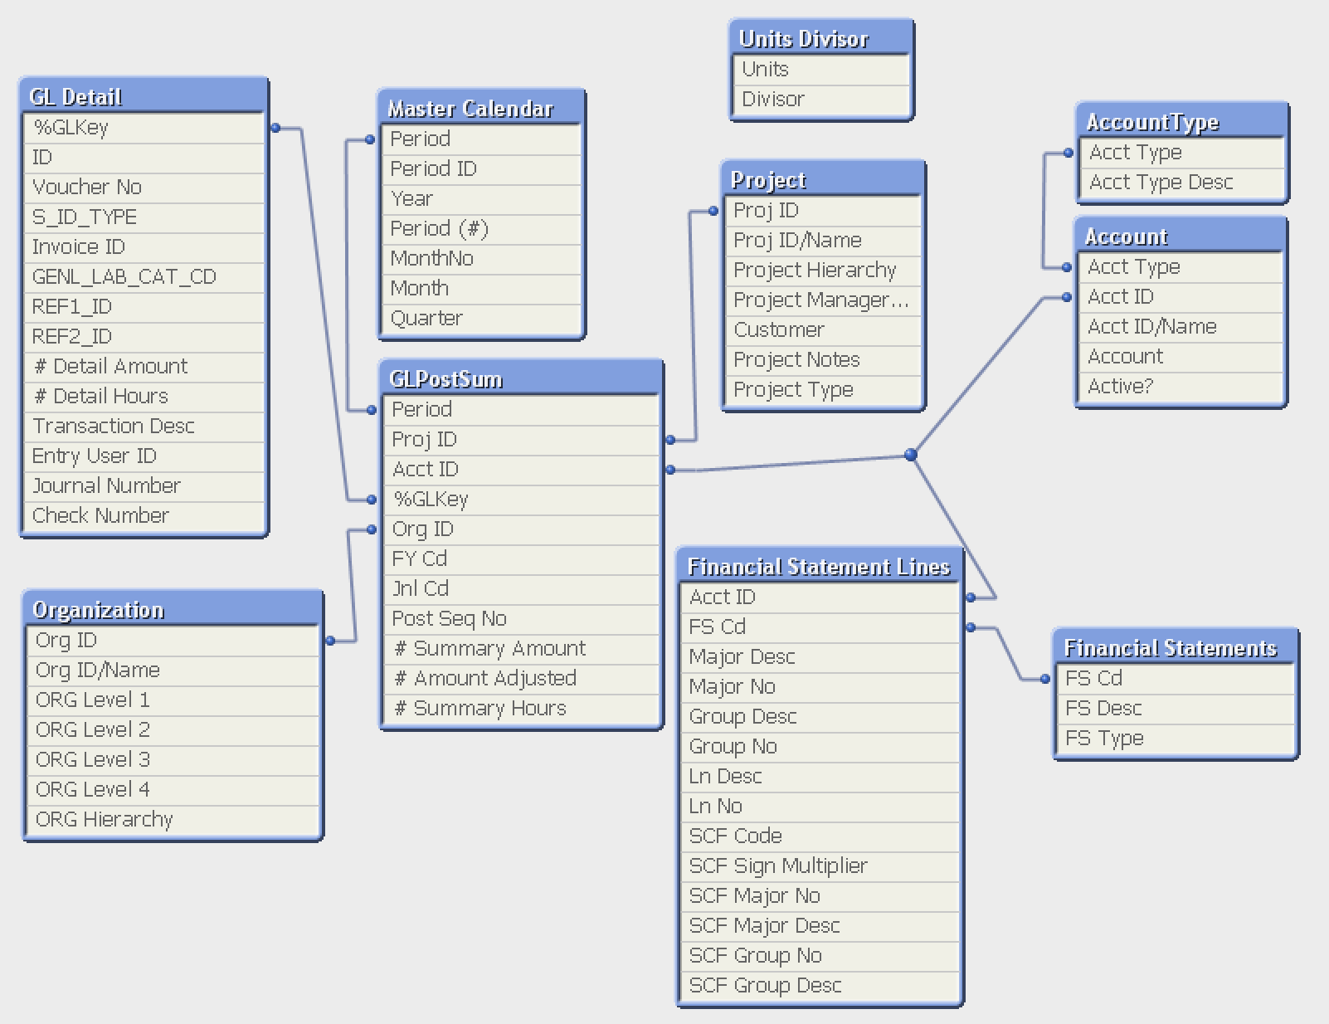Click the Org ID/Name field

click(172, 670)
